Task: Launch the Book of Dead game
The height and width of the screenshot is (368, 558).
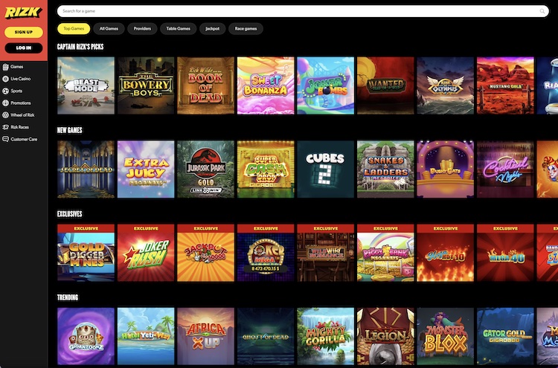Action: click(205, 85)
